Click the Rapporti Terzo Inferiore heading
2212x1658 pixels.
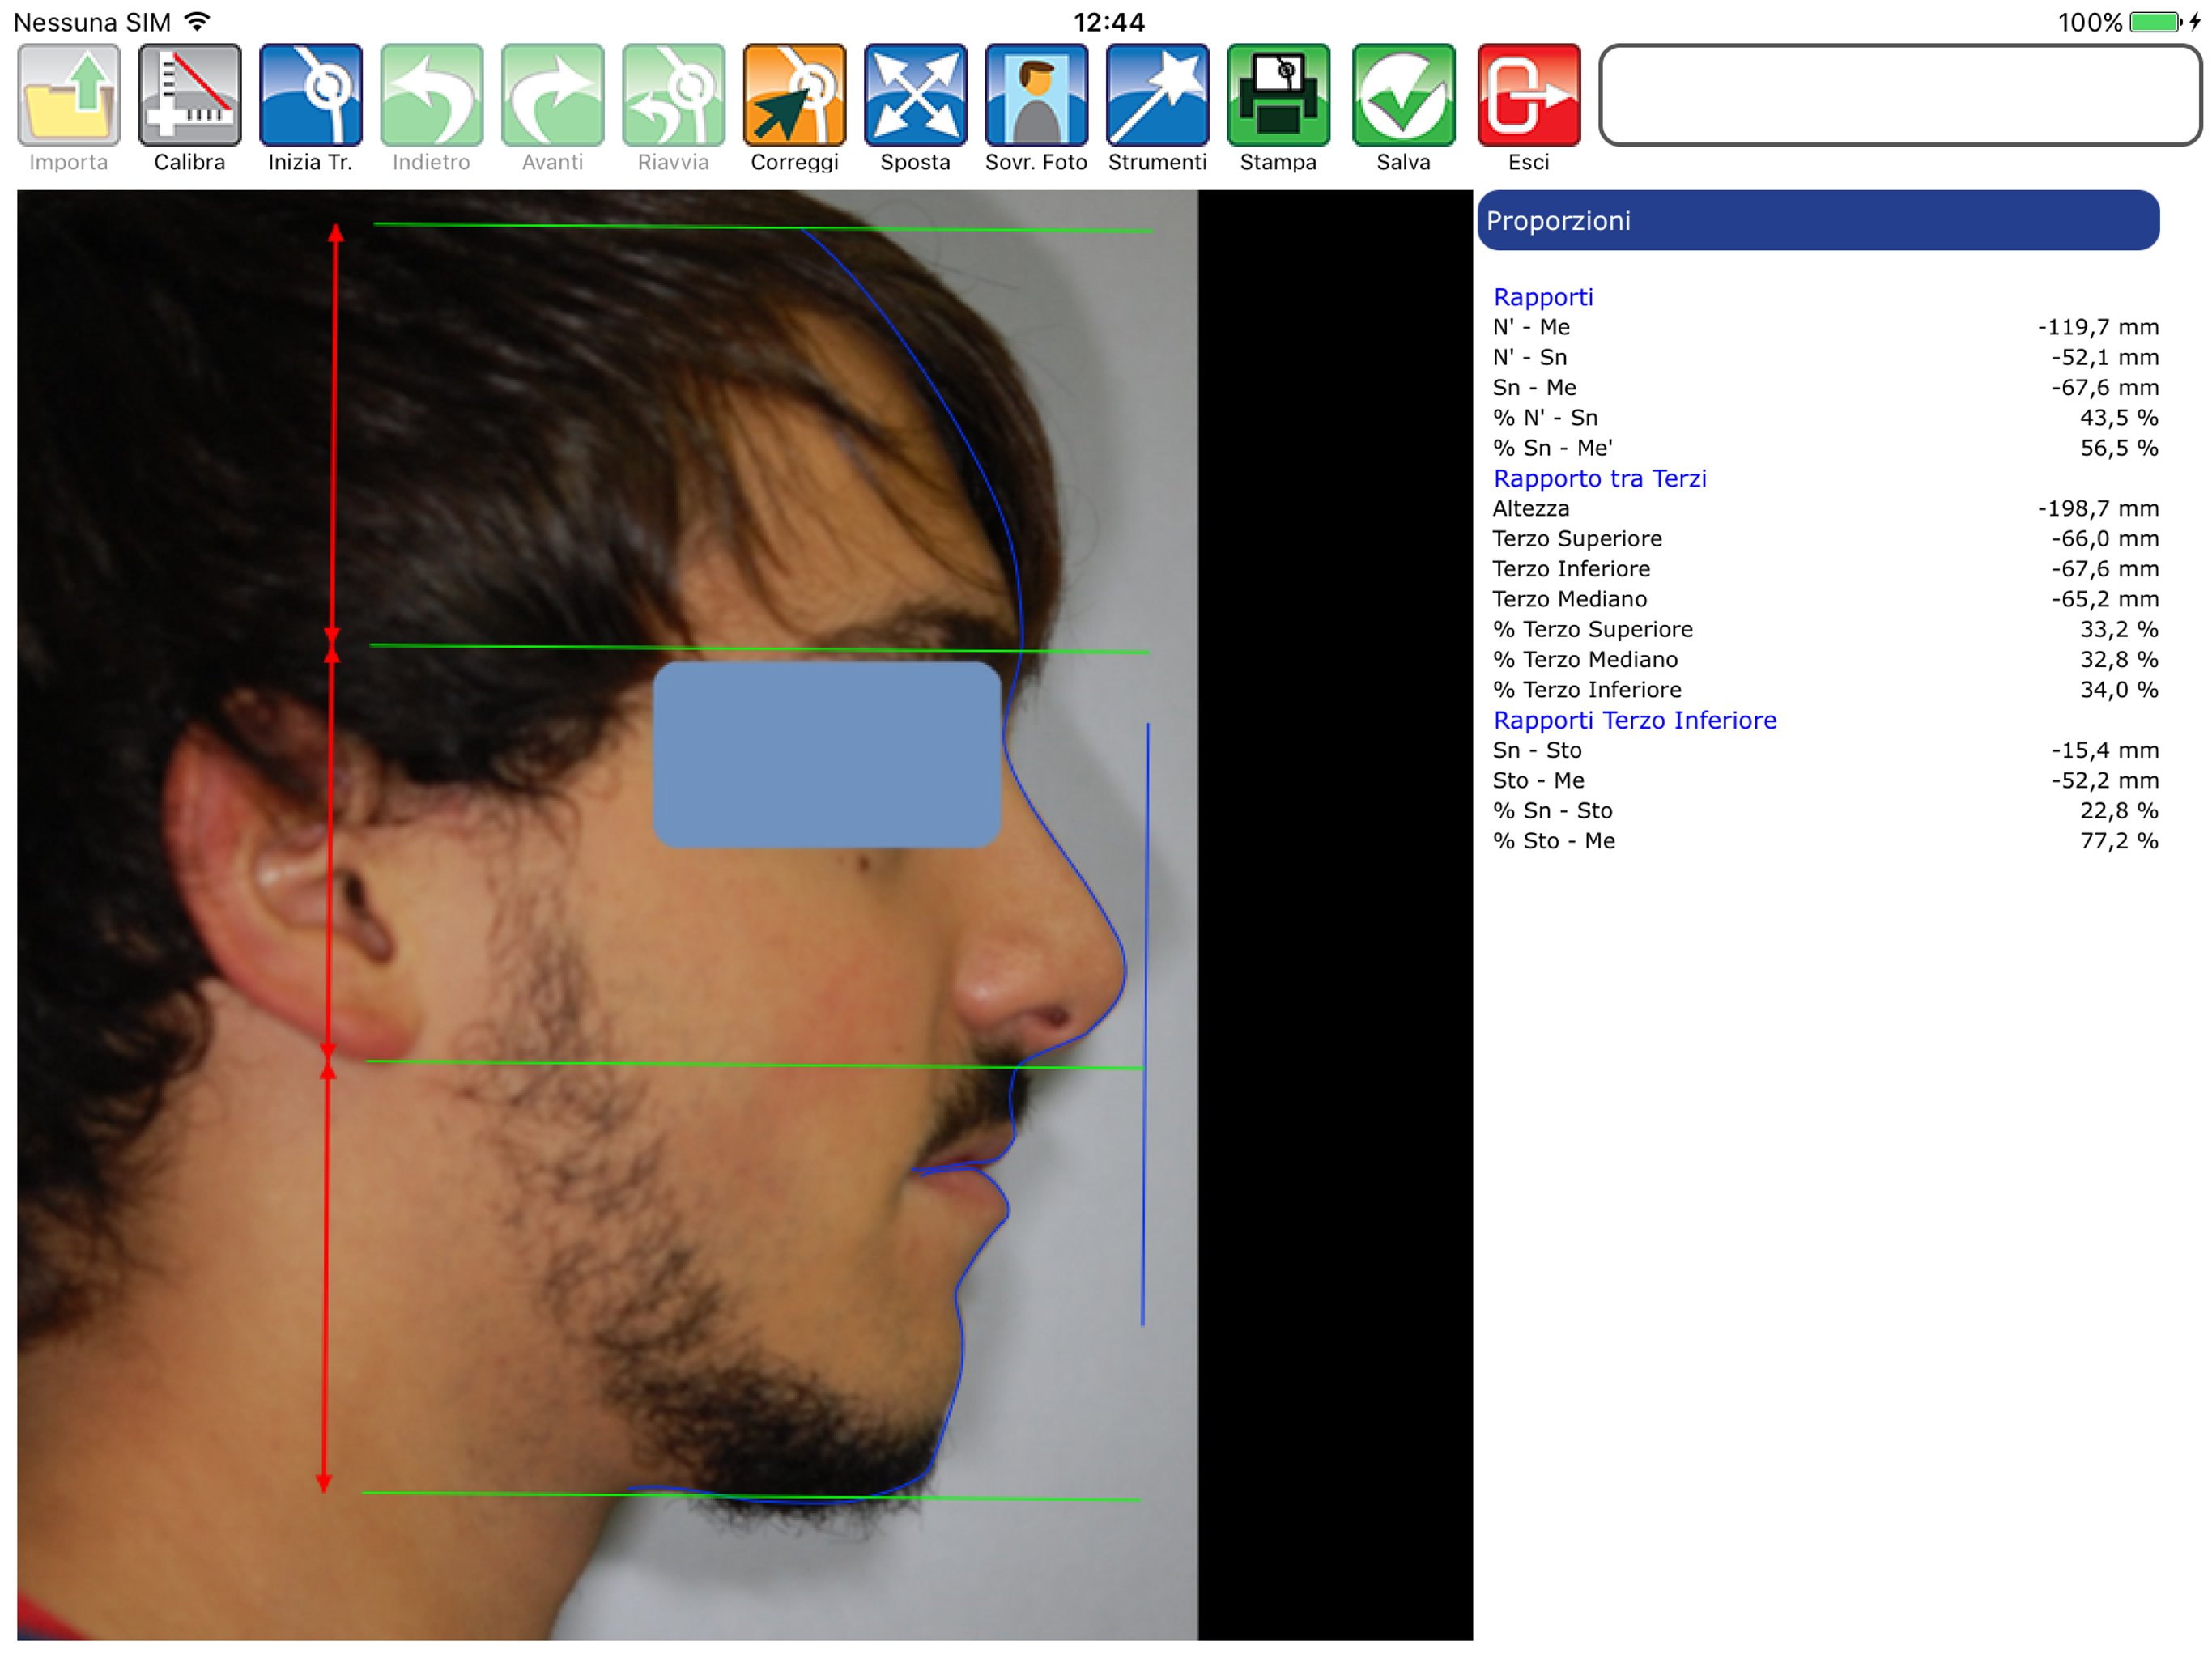point(1634,720)
